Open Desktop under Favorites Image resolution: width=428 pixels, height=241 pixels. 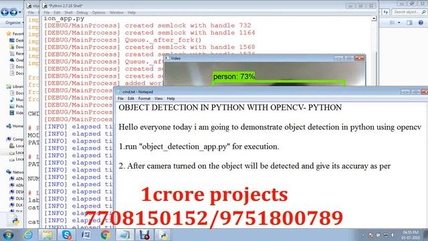click(x=17, y=40)
